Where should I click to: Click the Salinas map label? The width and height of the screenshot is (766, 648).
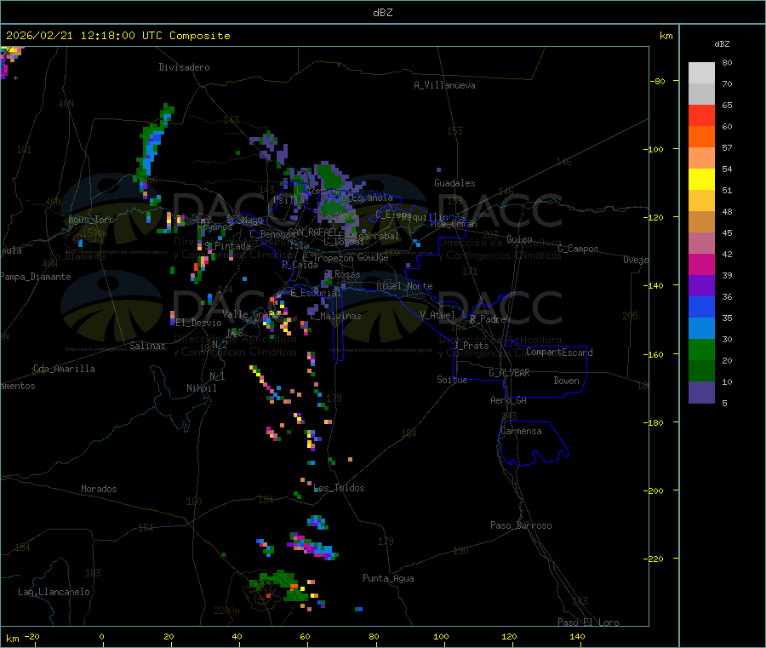pos(147,346)
